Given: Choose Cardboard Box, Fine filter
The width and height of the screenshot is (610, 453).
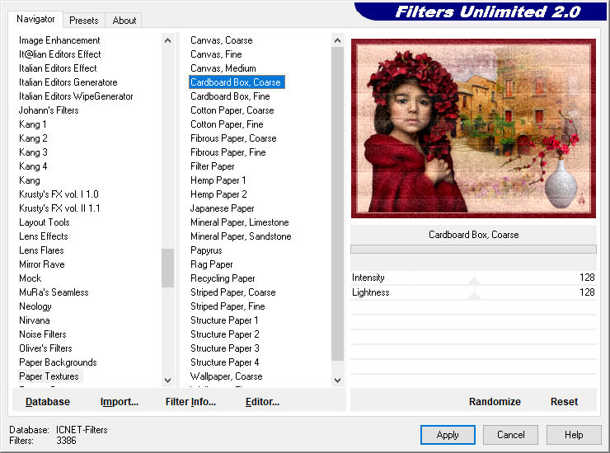Looking at the screenshot, I should [230, 96].
